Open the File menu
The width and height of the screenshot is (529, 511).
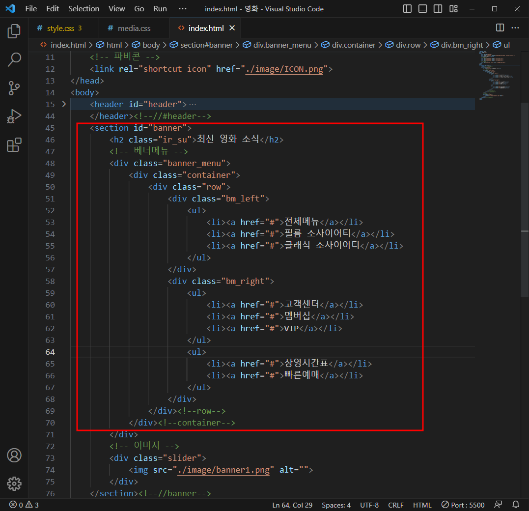[x=31, y=9]
